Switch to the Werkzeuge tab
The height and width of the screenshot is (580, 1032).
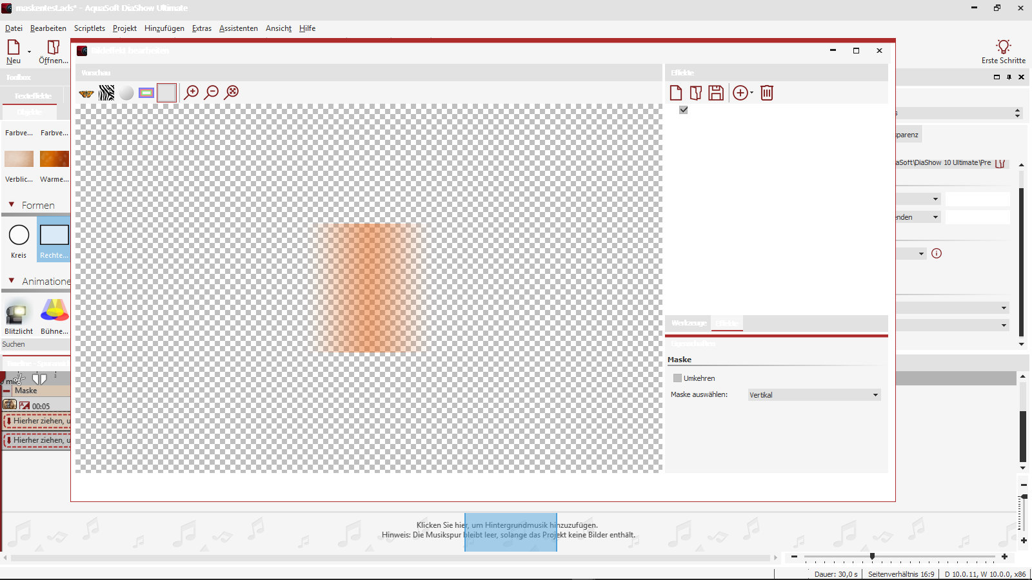[x=688, y=323]
